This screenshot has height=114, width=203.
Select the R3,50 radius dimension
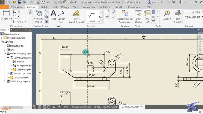118,56
